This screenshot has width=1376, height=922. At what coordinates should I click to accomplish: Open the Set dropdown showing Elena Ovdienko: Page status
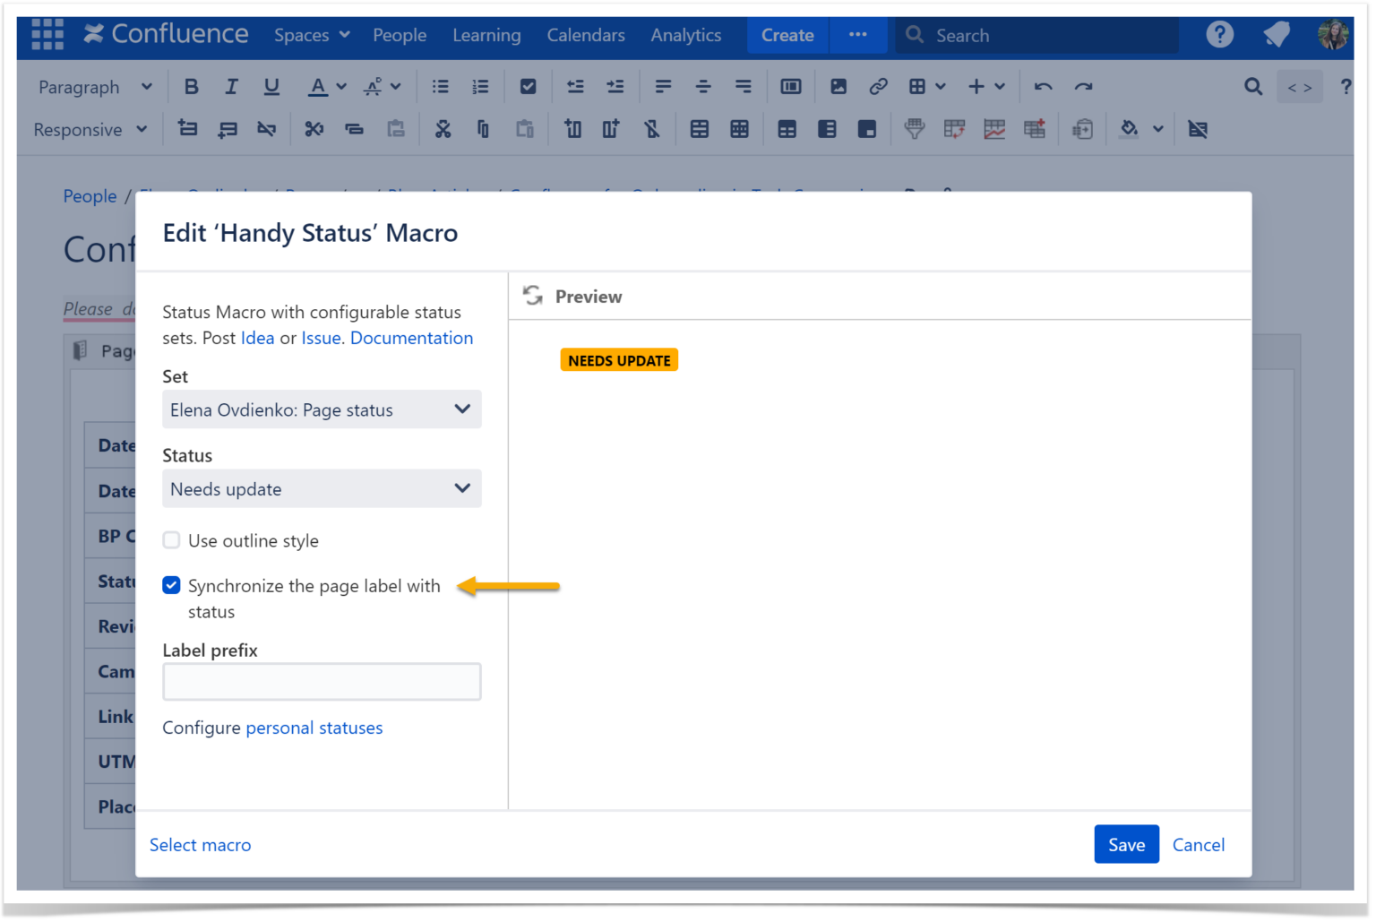[x=322, y=409]
